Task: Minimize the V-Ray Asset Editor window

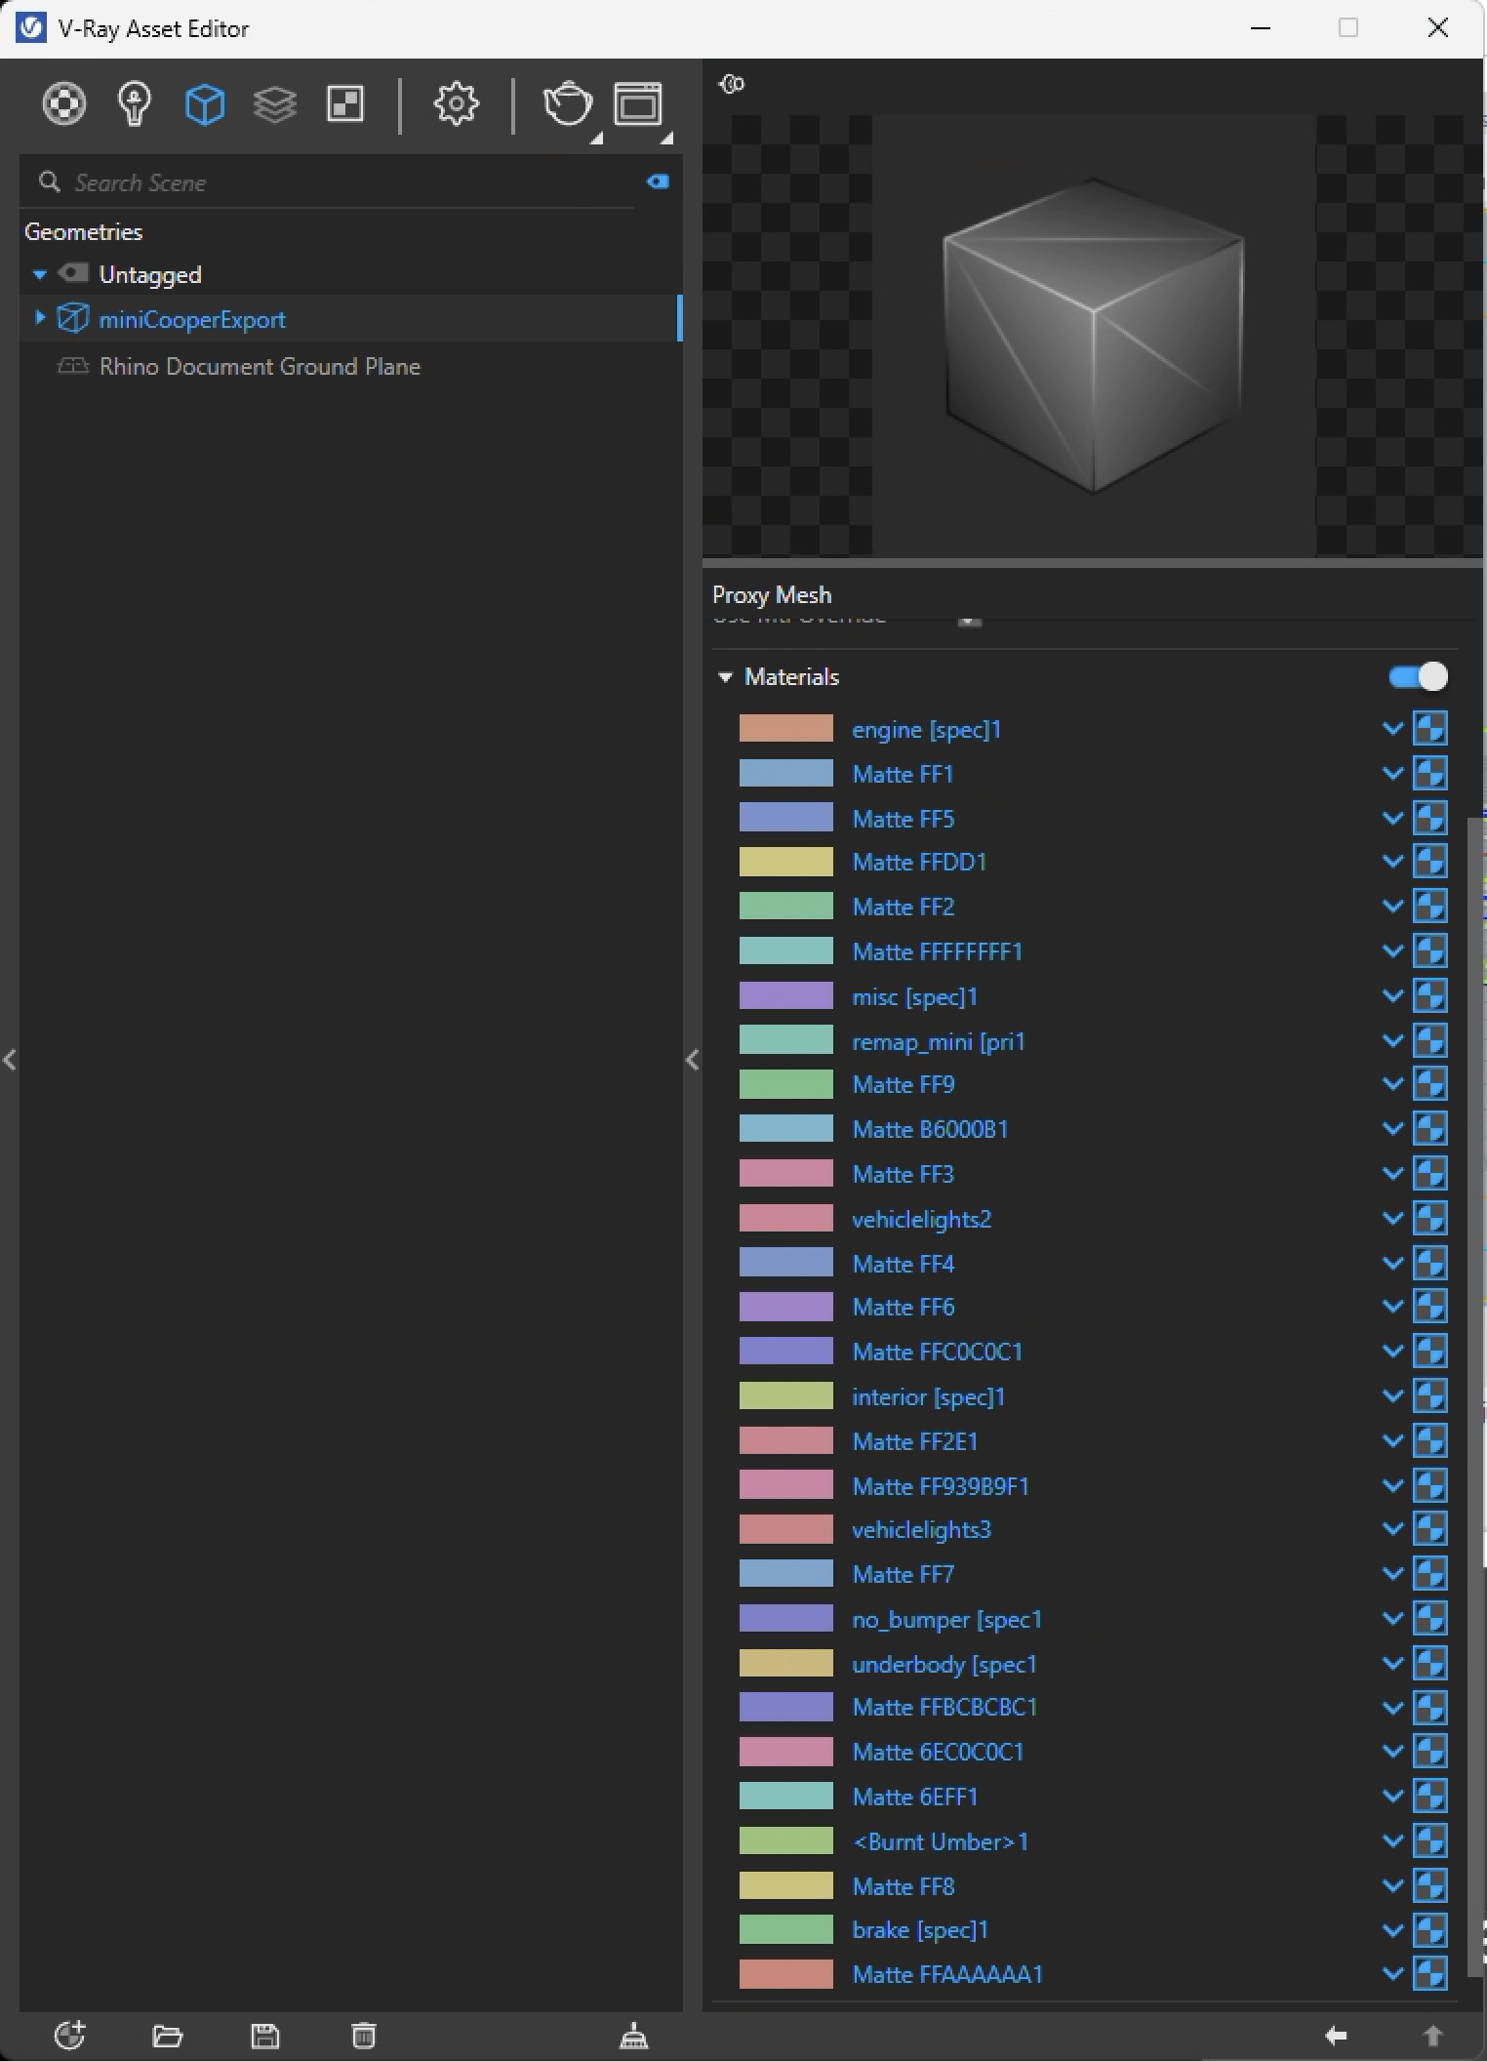Action: 1260,27
